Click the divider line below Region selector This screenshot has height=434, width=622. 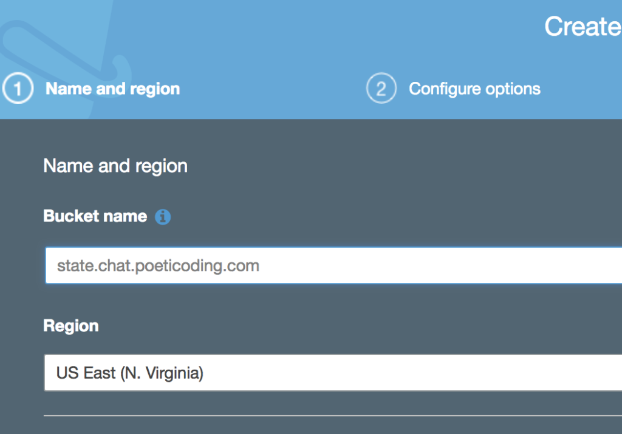pyautogui.click(x=333, y=415)
